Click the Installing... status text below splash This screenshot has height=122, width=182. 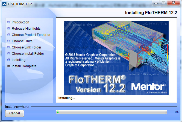tap(67, 98)
